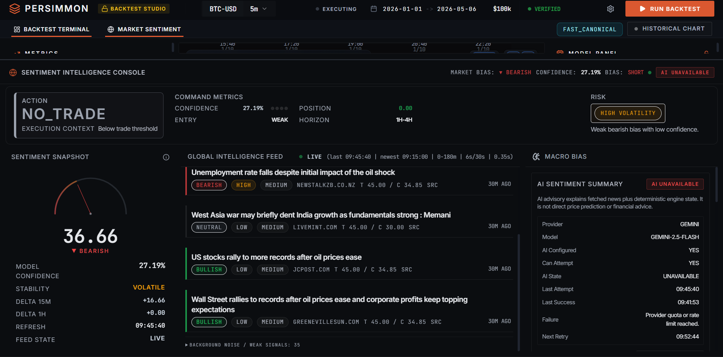Viewport: 723px width, 357px height.
Task: Open SRC link for jcpost.com headline
Action: click(407, 270)
